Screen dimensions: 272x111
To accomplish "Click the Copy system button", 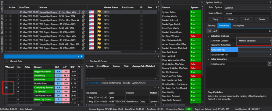I will pyautogui.click(x=215, y=19).
